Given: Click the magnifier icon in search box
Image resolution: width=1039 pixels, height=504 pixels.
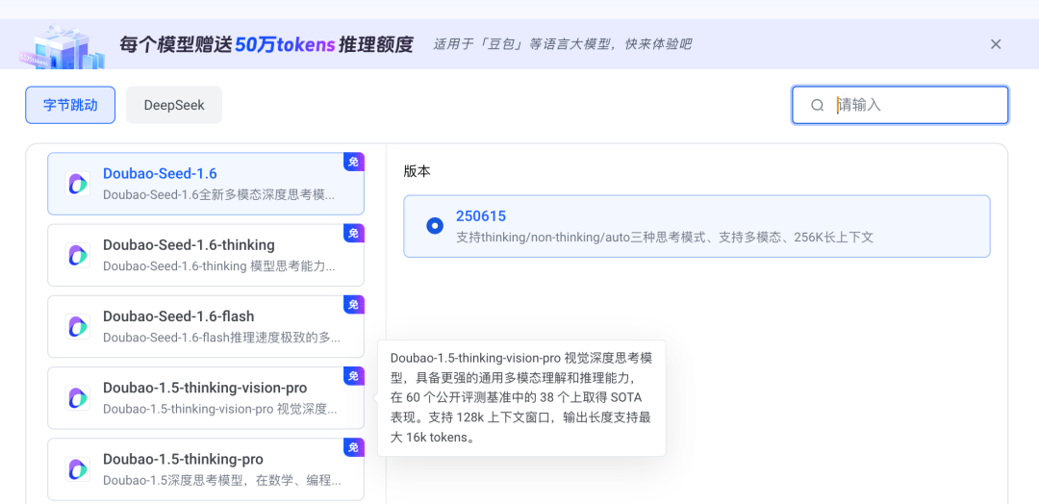Looking at the screenshot, I should tap(817, 105).
